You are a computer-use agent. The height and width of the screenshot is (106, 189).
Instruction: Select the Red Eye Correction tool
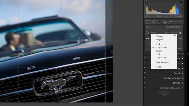pyautogui.click(x=160, y=22)
